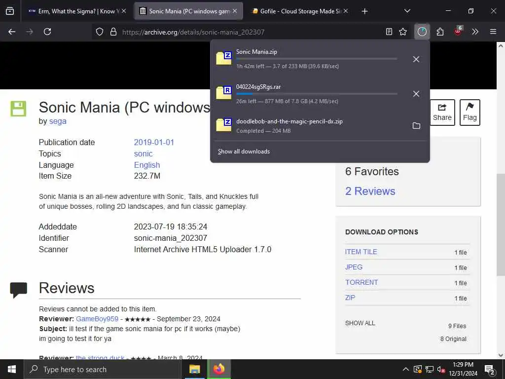
Task: Select the Sonic Mania archive.org tab
Action: coord(188,11)
